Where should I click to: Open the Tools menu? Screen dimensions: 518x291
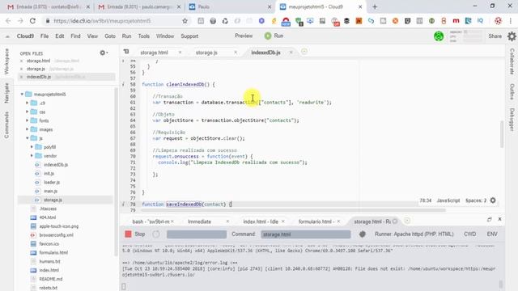pos(144,36)
